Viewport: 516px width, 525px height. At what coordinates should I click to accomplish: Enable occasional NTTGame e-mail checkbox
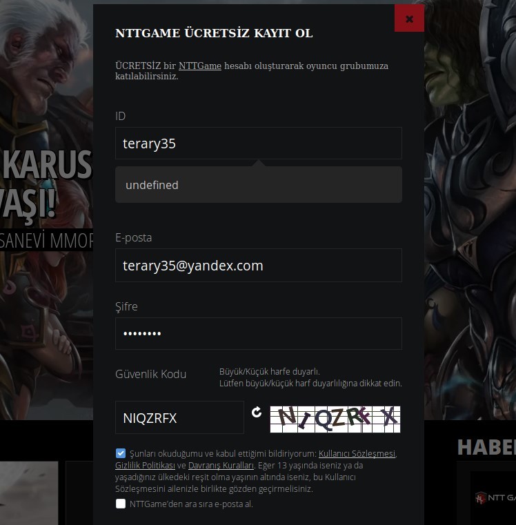[x=121, y=504]
